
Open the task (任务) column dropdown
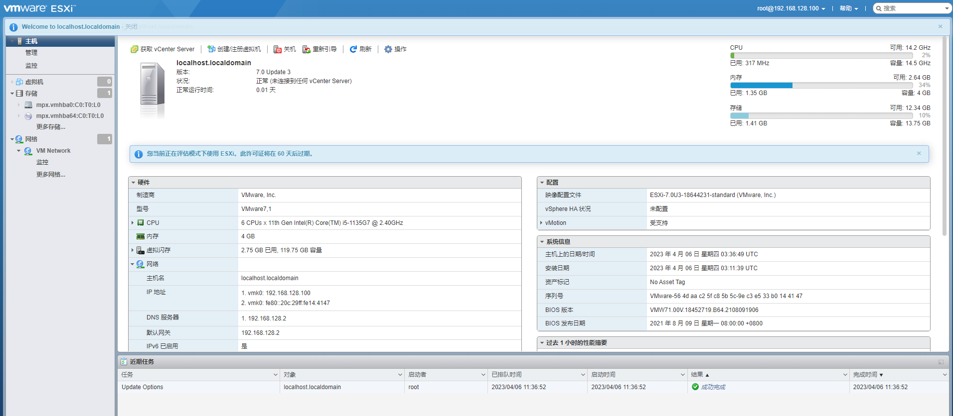coord(275,375)
